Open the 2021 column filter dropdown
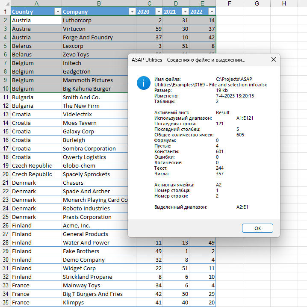307x307 pixels. click(185, 12)
